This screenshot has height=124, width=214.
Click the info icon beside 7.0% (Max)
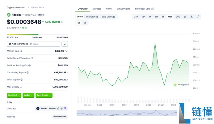(62, 22)
